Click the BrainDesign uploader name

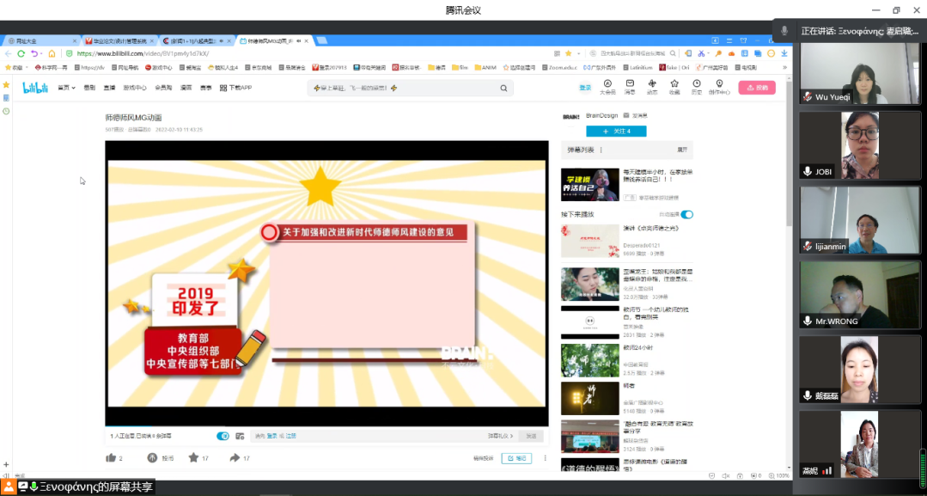[x=602, y=116]
